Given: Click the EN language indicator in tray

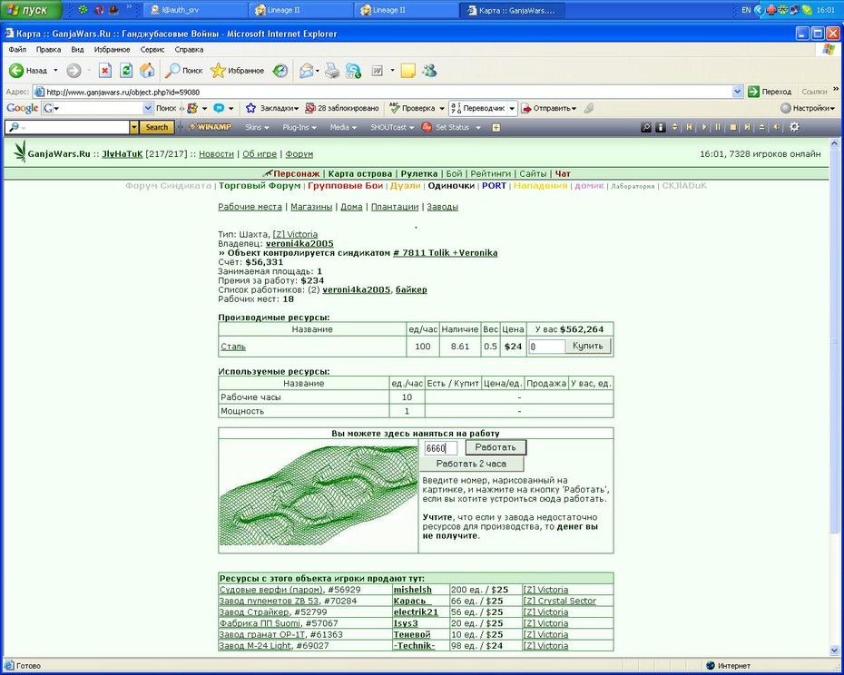Looking at the screenshot, I should tap(746, 10).
